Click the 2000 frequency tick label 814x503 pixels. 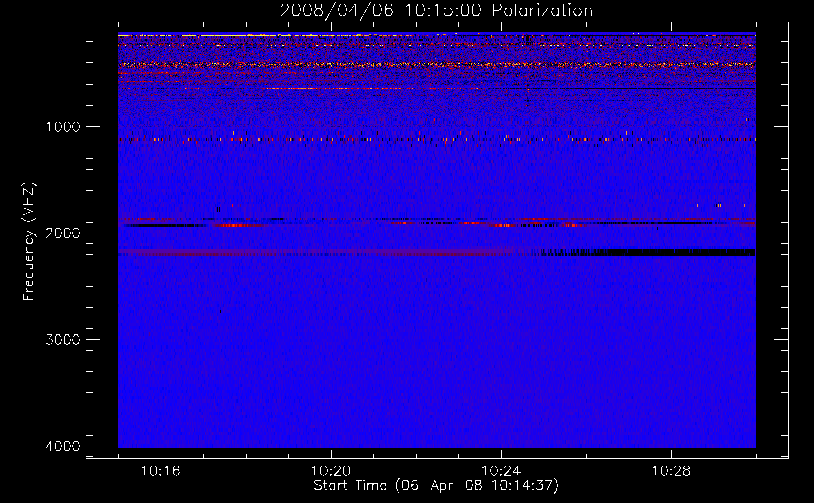[63, 233]
